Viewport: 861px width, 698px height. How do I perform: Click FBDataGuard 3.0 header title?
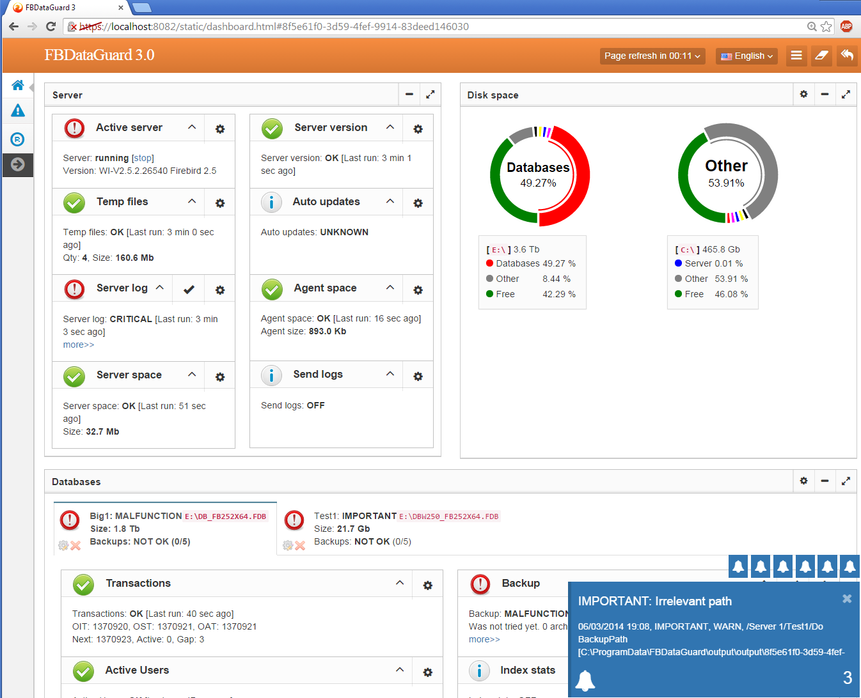pyautogui.click(x=99, y=55)
